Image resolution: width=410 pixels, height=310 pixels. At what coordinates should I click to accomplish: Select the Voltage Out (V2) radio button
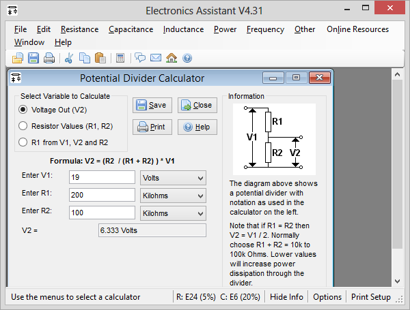23,109
